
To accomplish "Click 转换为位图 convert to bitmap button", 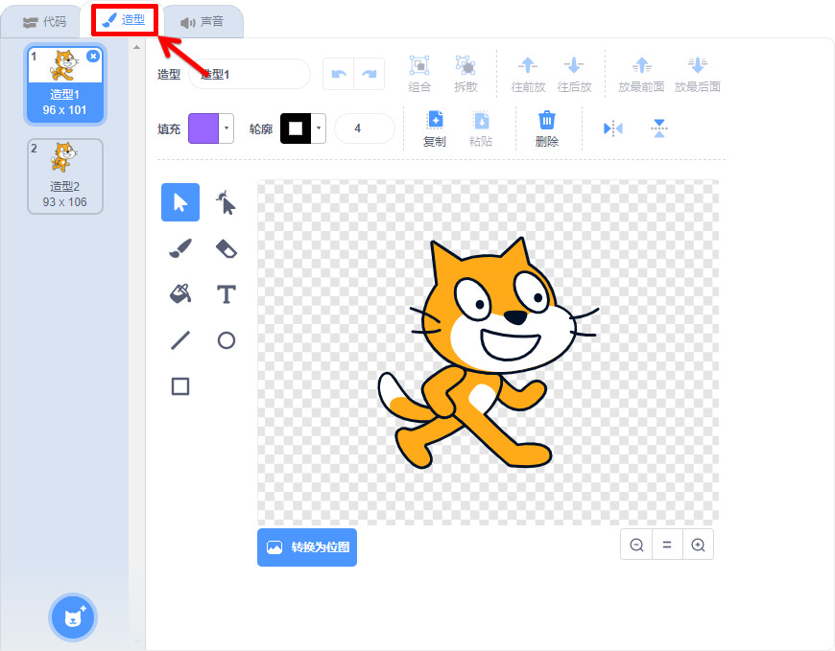I will (307, 547).
